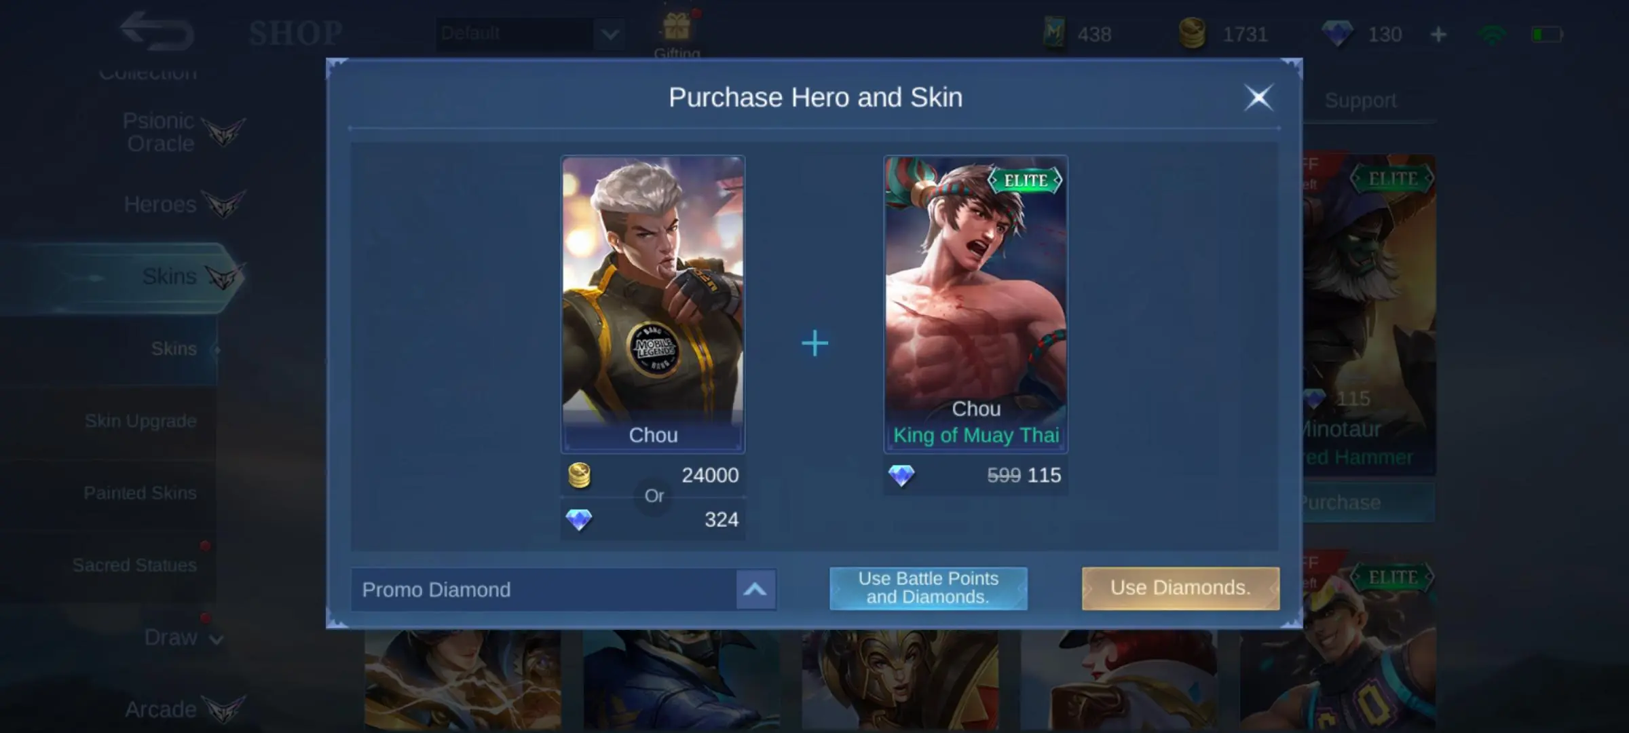
Task: Tap the diamond gem icon beside 130
Action: 1337,34
